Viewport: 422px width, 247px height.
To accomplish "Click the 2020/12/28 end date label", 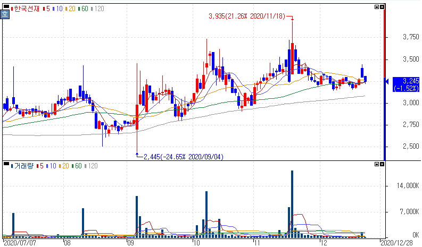I will coord(397,243).
